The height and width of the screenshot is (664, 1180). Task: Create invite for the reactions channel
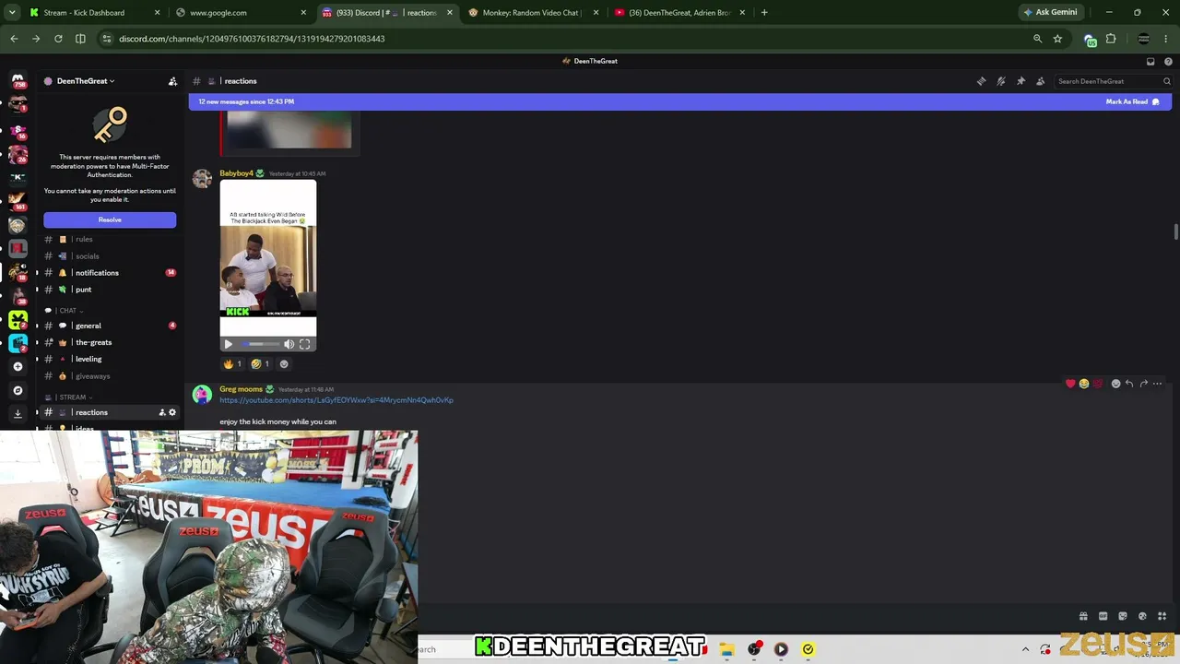(161, 412)
